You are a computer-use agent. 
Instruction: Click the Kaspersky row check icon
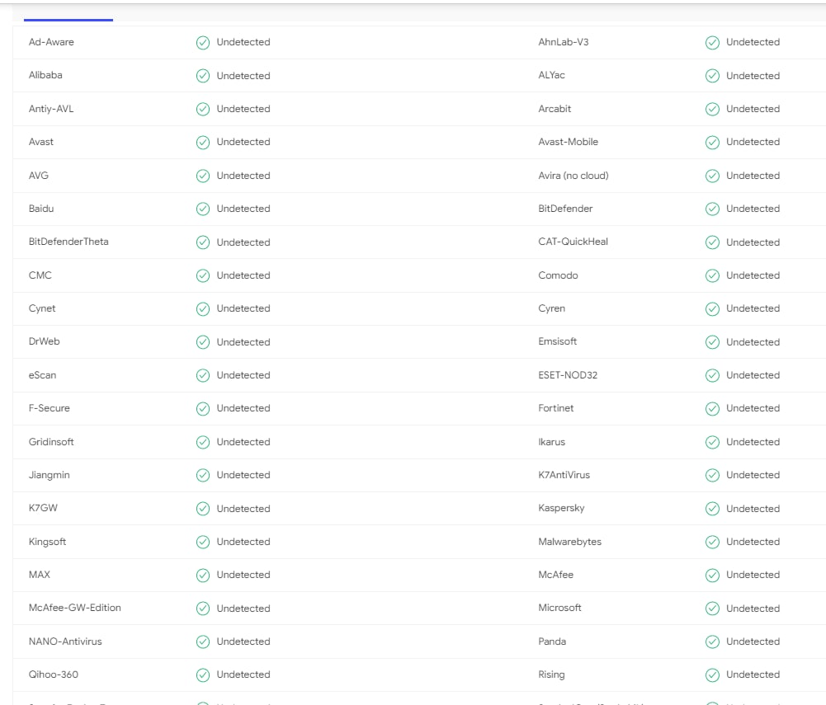(712, 509)
